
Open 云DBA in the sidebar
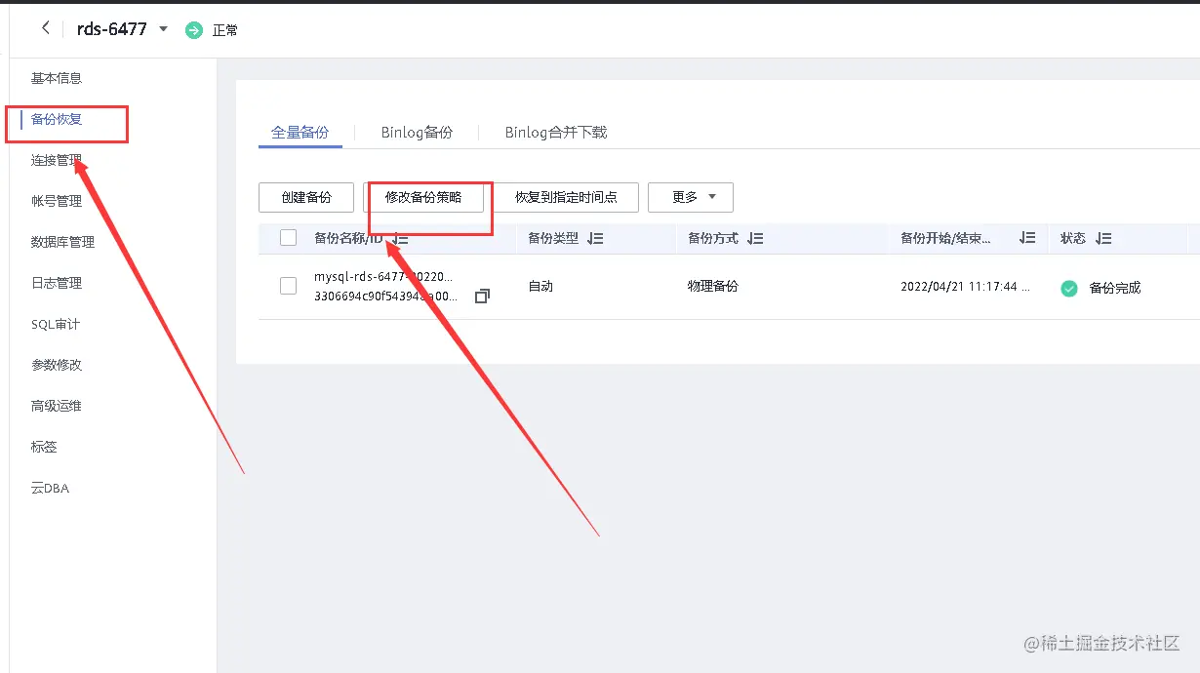point(50,488)
